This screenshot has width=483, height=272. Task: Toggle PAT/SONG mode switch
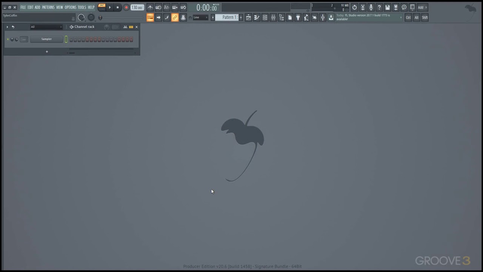click(102, 7)
